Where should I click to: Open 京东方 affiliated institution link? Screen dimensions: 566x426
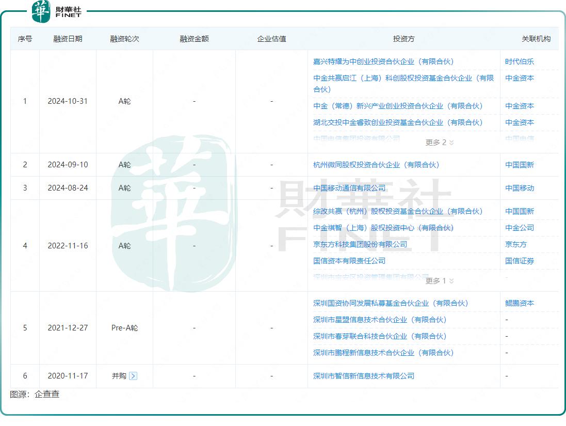(516, 244)
